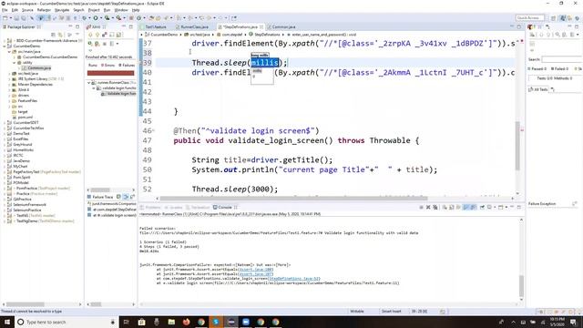Expand the FeatureFiles folder
Viewport: 583px width, 328px height.
point(10,101)
